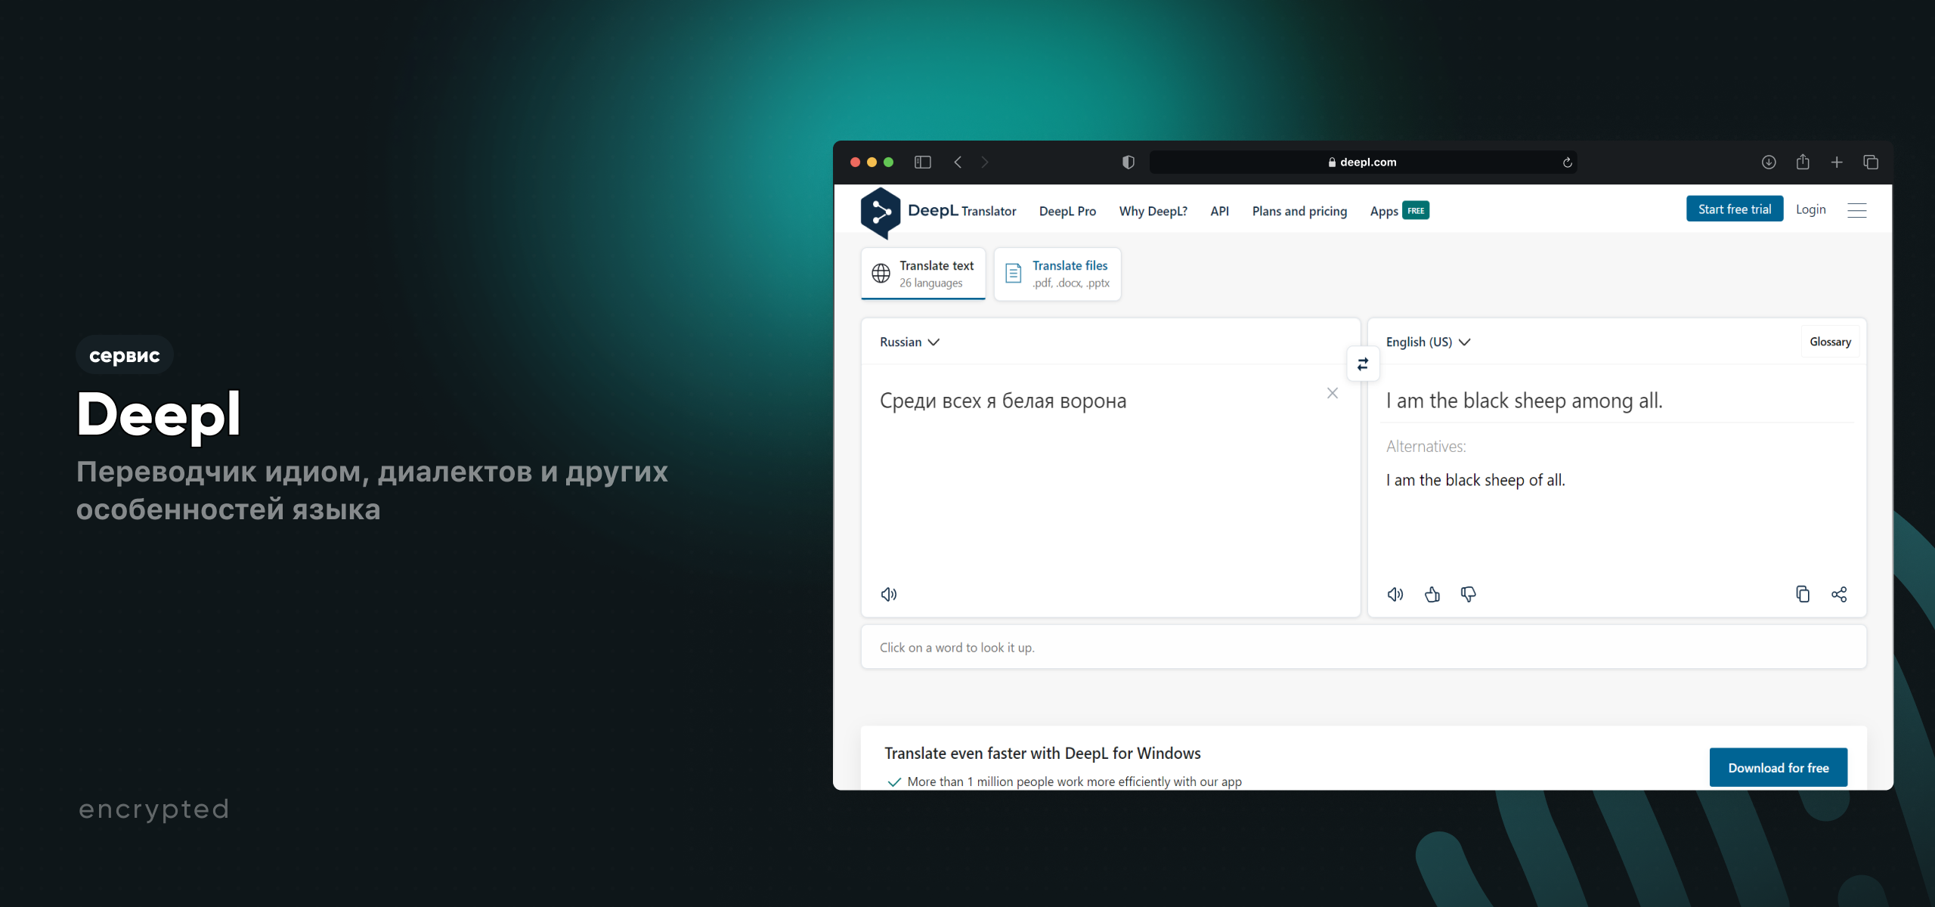The width and height of the screenshot is (1935, 907).
Task: Click the Safari share icon
Action: pyautogui.click(x=1802, y=162)
